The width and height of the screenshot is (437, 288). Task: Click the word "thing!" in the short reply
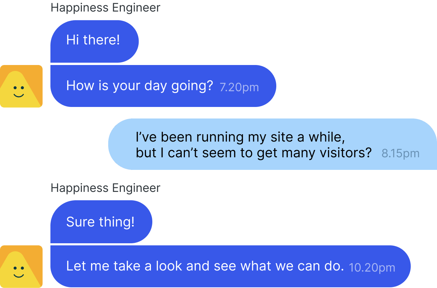117,222
